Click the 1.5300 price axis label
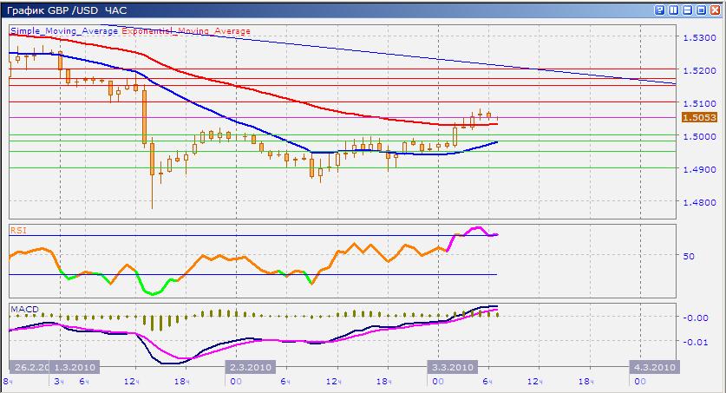Image resolution: width=726 pixels, height=393 pixels. (697, 38)
